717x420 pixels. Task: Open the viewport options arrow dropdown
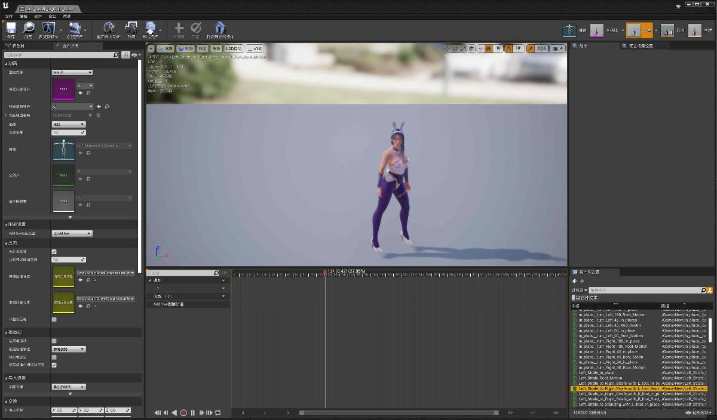[151, 48]
